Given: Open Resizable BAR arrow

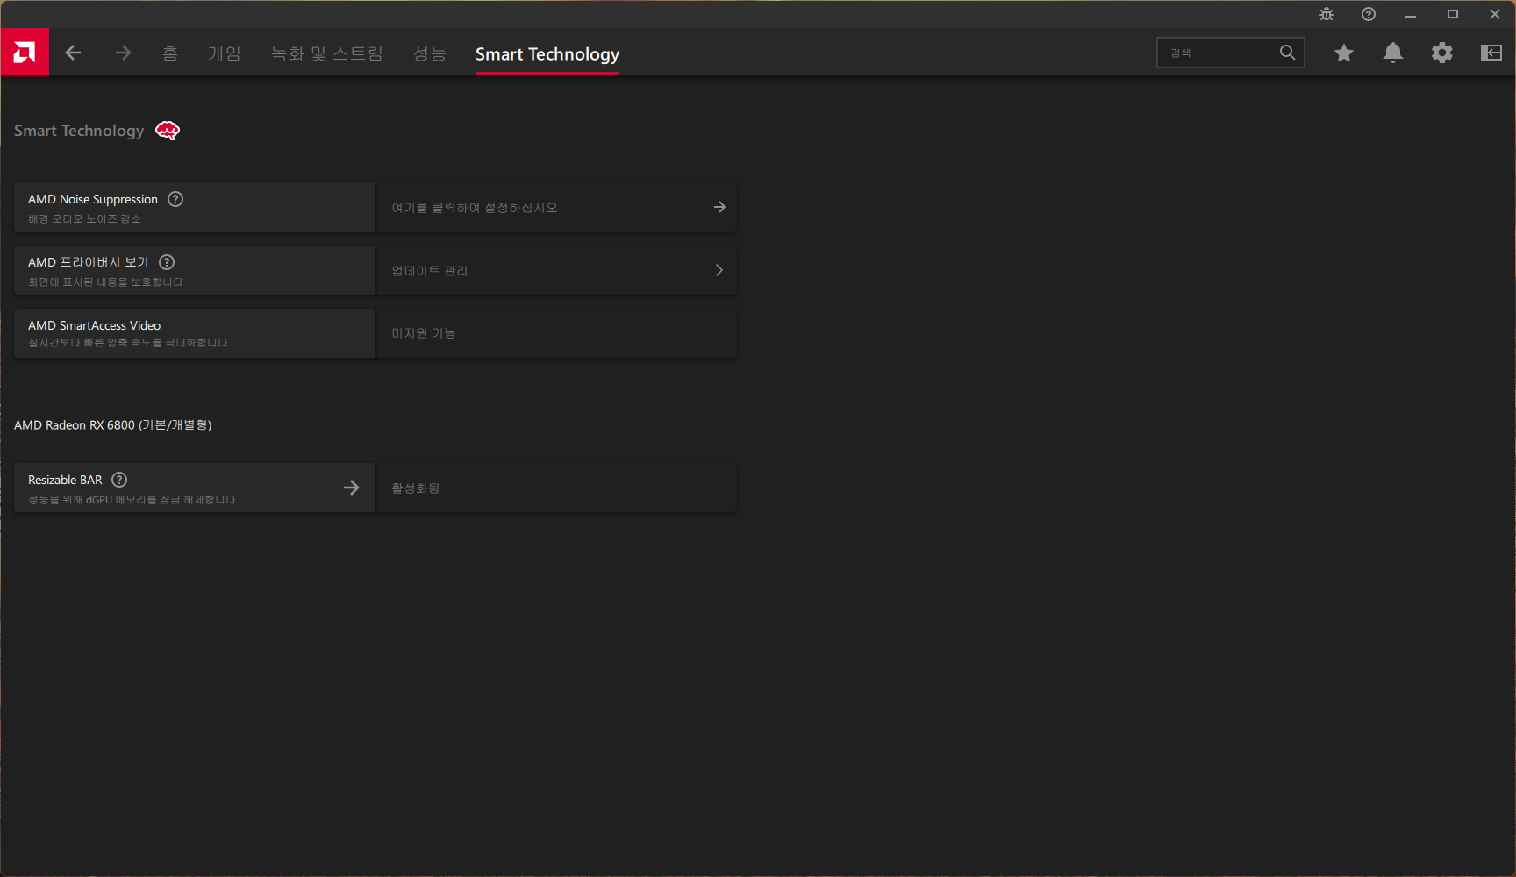Looking at the screenshot, I should 351,488.
